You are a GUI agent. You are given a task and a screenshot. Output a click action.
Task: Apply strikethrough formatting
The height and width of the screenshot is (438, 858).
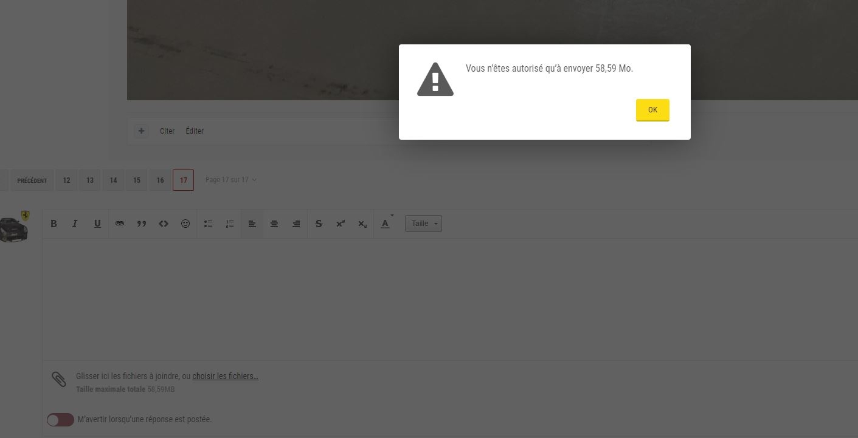click(x=319, y=224)
